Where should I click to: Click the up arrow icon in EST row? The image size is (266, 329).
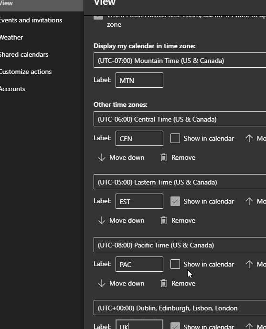pyautogui.click(x=249, y=201)
